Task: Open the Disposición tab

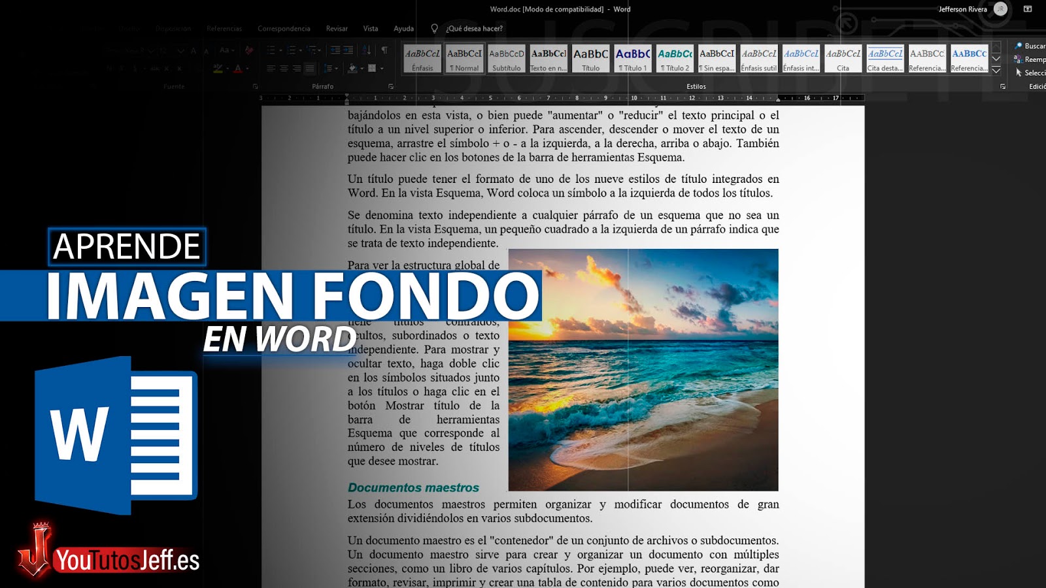Action: (173, 29)
